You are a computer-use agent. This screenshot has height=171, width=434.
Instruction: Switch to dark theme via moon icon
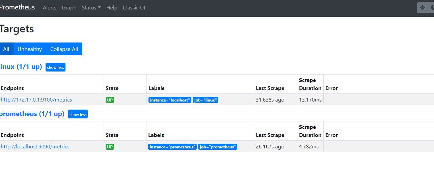click(x=432, y=7)
